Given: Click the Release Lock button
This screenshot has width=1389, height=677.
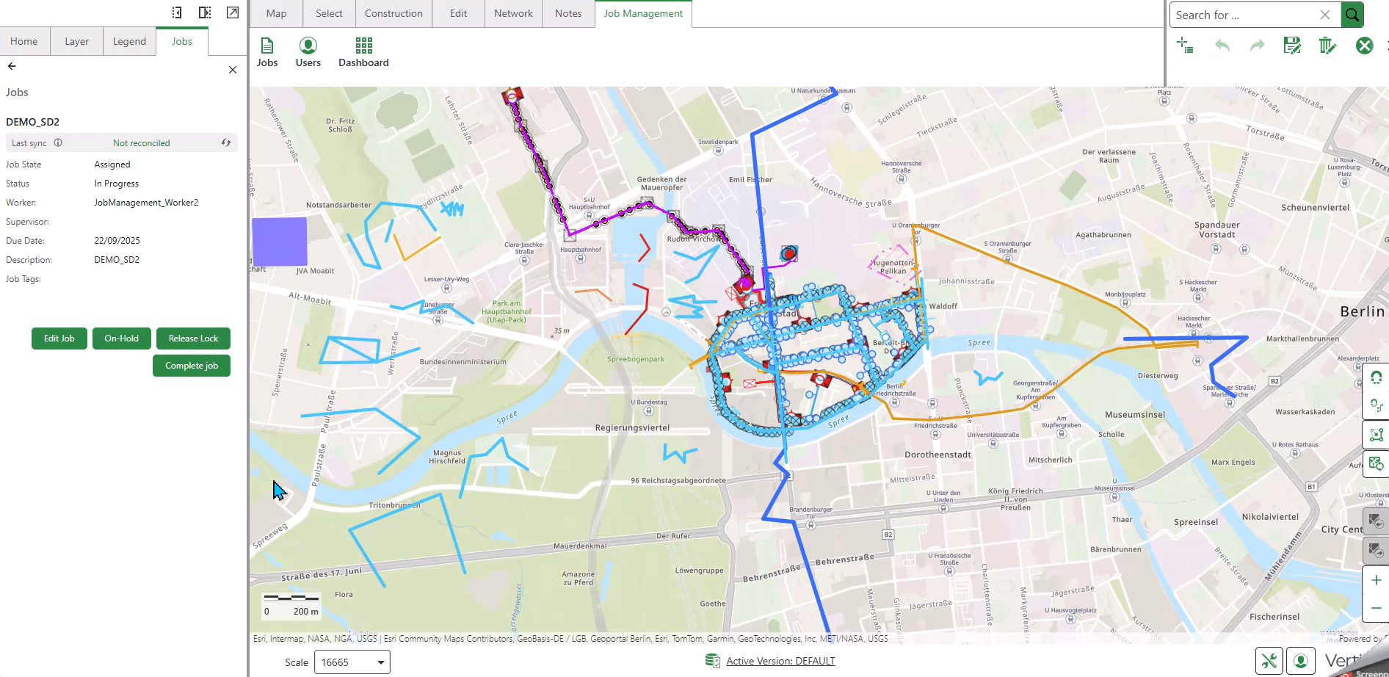Looking at the screenshot, I should (x=193, y=338).
